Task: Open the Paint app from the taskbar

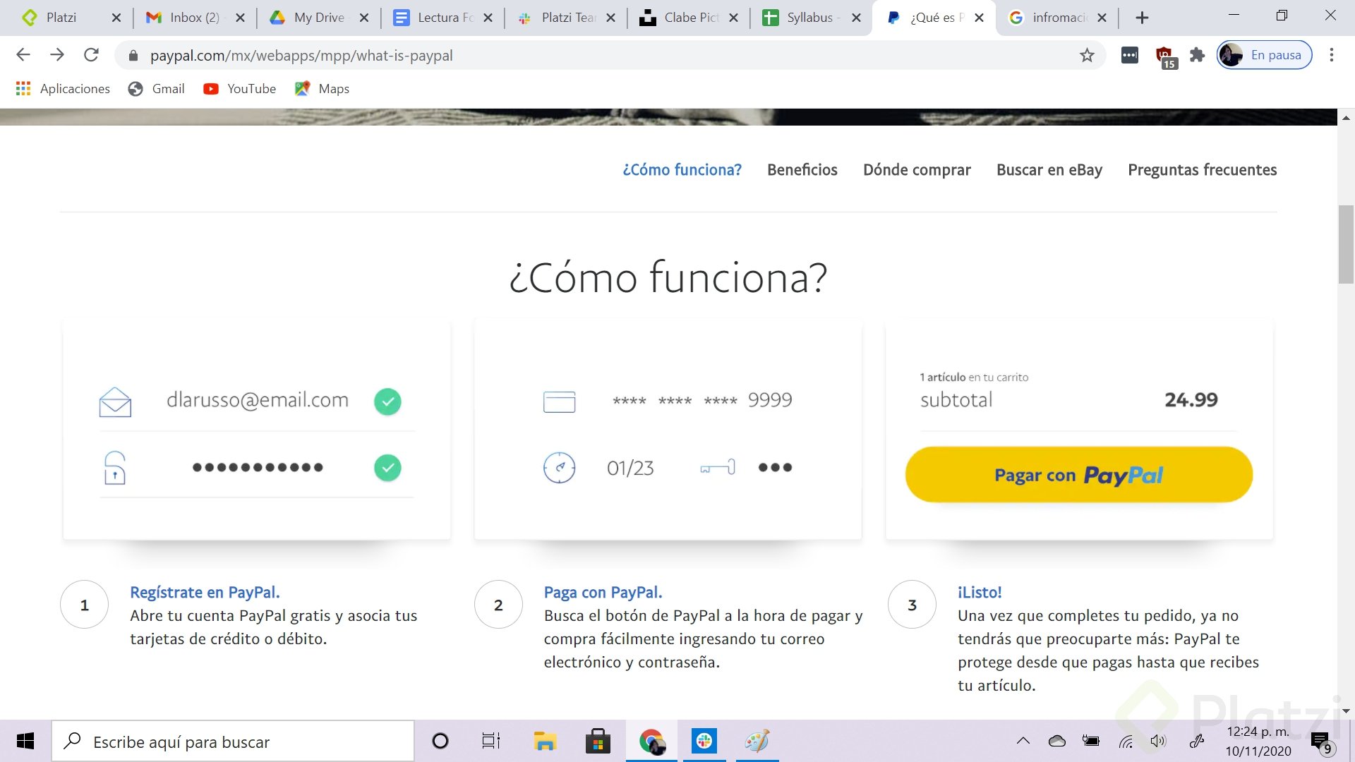Action: point(757,741)
